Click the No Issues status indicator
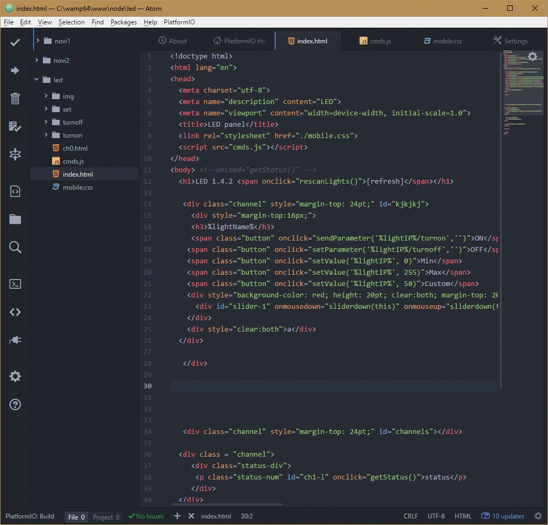 tap(146, 516)
